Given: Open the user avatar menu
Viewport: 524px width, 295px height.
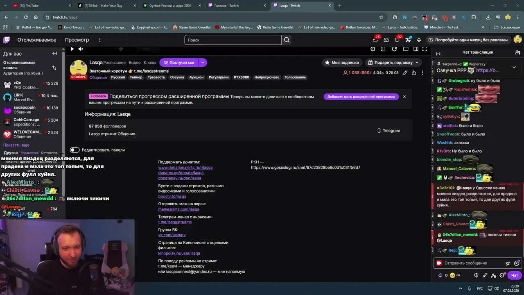Looking at the screenshot, I should [x=517, y=40].
